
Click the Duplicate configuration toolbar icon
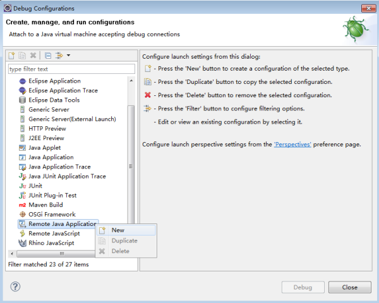point(22,56)
